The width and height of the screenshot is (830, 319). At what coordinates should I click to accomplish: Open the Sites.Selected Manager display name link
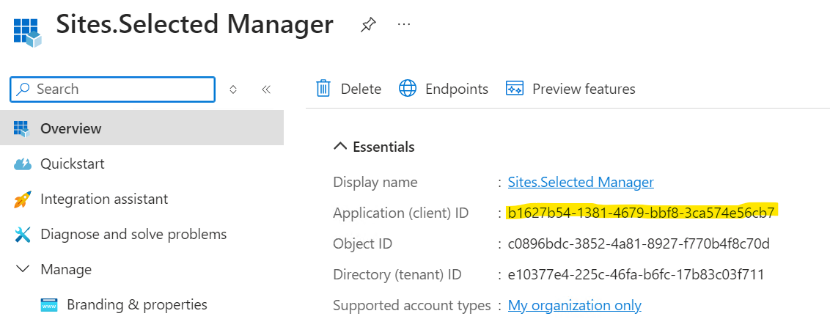click(x=581, y=182)
